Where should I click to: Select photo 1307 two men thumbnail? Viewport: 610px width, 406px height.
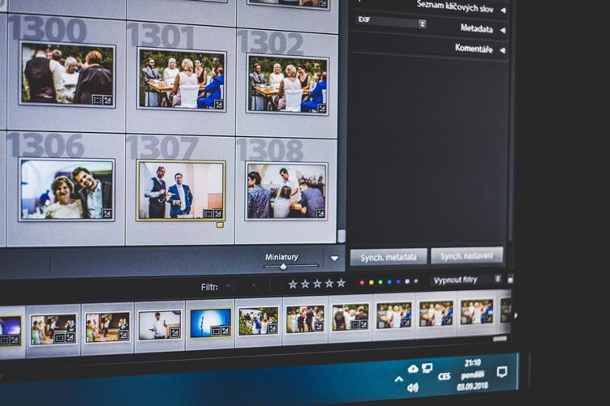pos(181,190)
